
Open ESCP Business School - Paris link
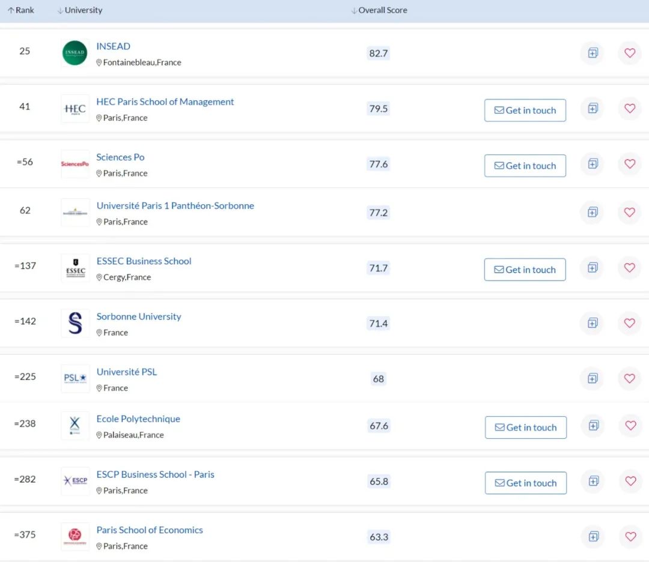tap(156, 474)
